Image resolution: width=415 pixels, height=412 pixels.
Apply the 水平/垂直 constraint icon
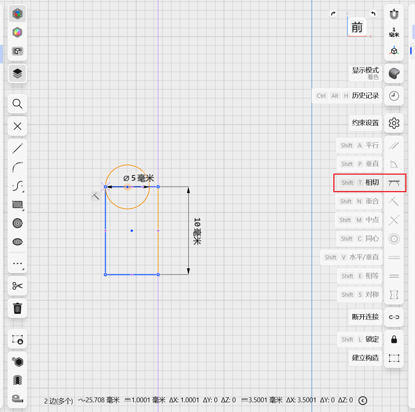tap(394, 257)
